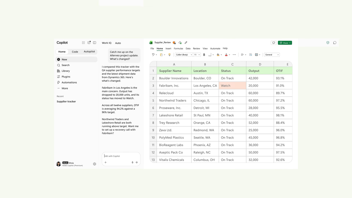Select the Watch status cell for Fabrikam
The width and height of the screenshot is (352, 198).
pos(232,86)
